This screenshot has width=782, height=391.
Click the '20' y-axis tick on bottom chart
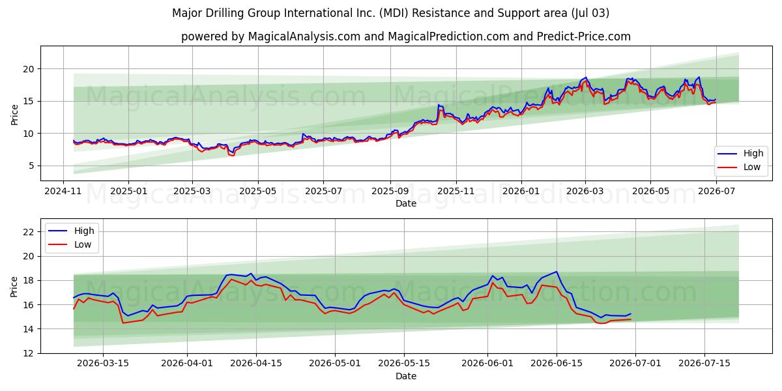29,256
